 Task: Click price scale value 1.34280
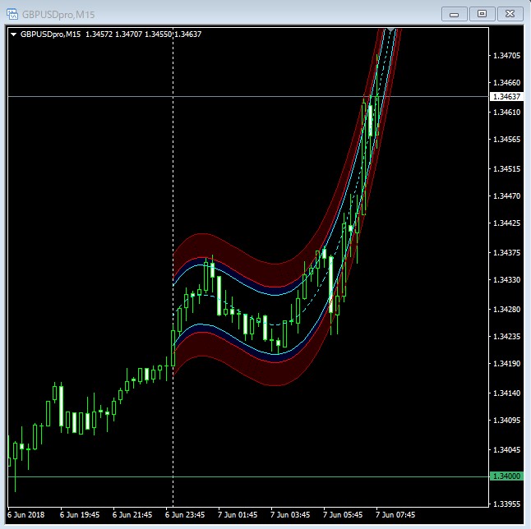tap(506, 309)
